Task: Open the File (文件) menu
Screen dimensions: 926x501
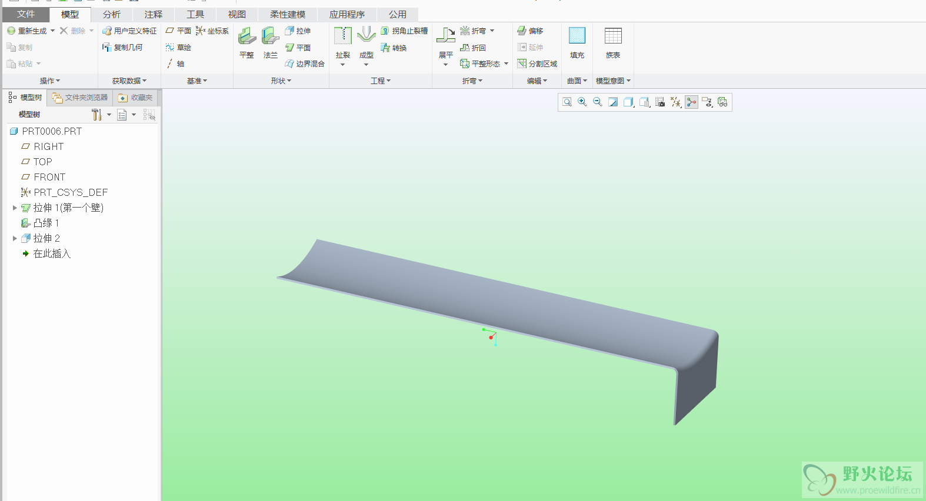Action: [26, 14]
